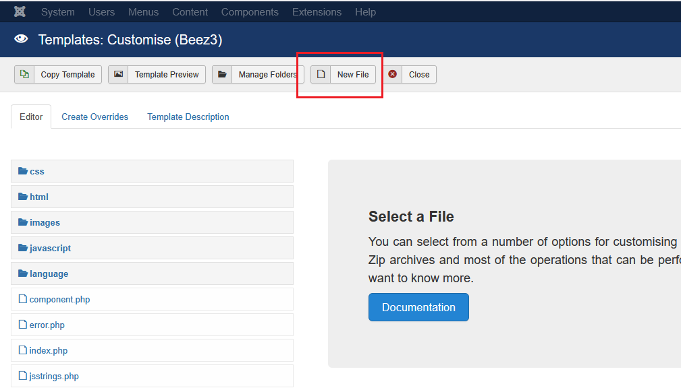Open the Help menu
Screen dimensions: 681x390
365,12
